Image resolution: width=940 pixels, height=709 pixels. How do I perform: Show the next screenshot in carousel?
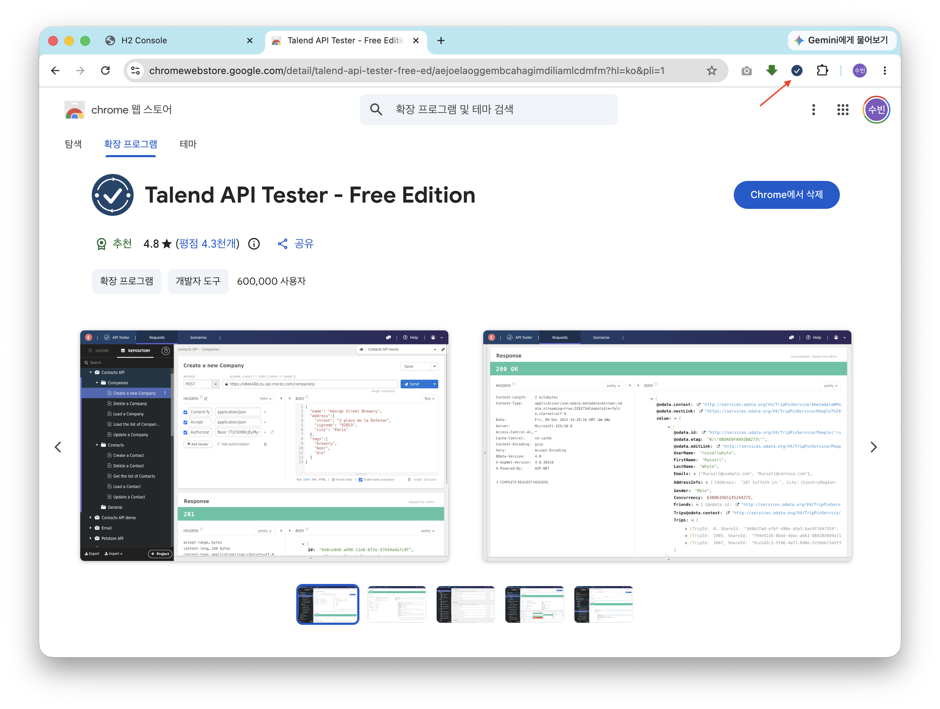pos(873,447)
